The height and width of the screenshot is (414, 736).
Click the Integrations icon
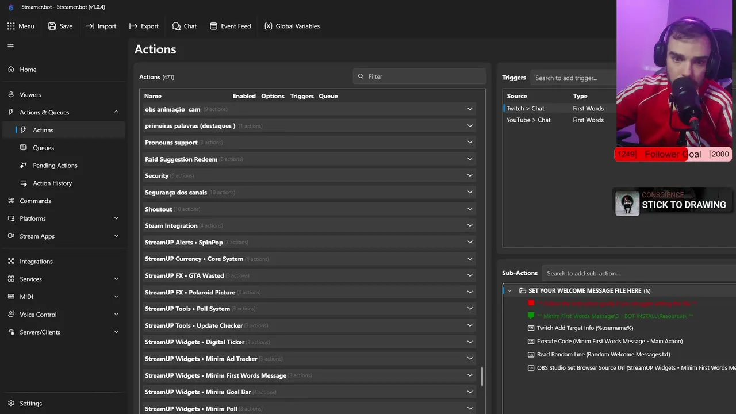click(11, 261)
